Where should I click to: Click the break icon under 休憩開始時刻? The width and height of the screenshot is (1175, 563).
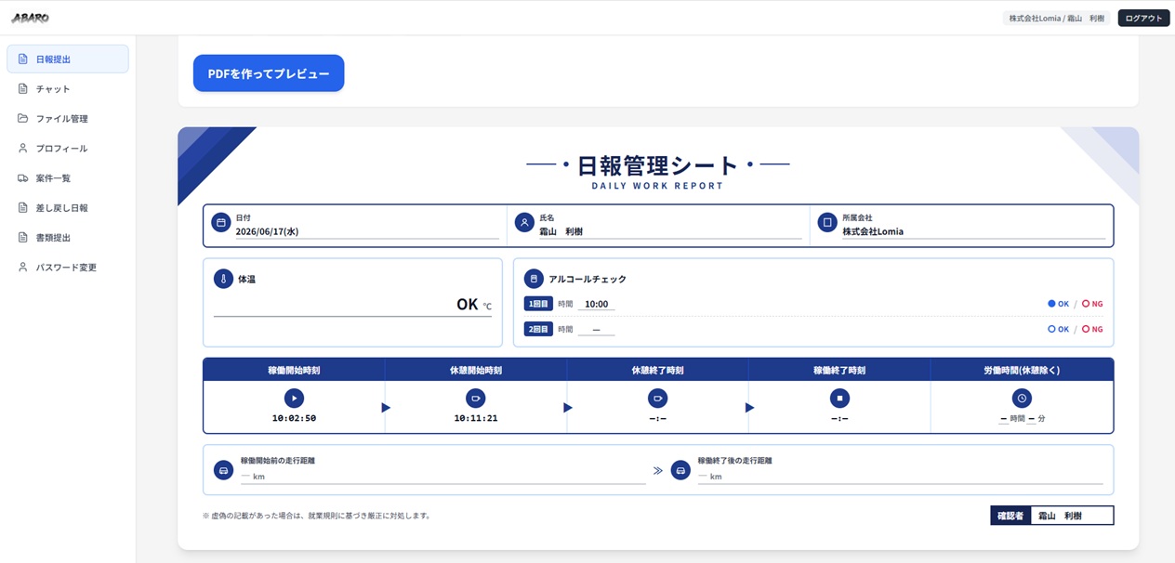coord(475,398)
